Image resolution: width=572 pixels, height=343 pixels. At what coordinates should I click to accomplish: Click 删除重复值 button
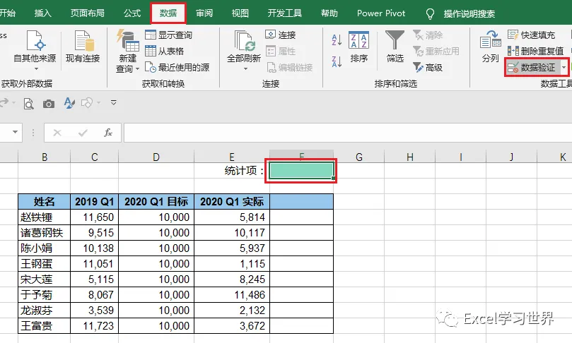(535, 51)
